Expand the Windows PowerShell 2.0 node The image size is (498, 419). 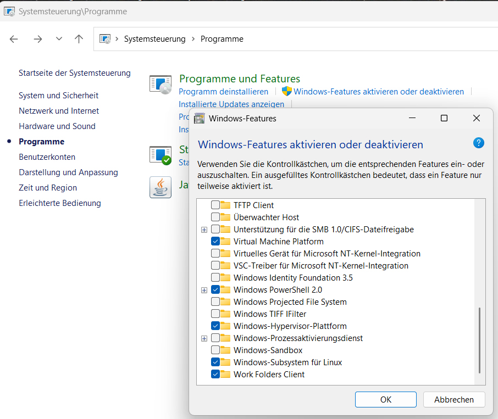[204, 290]
